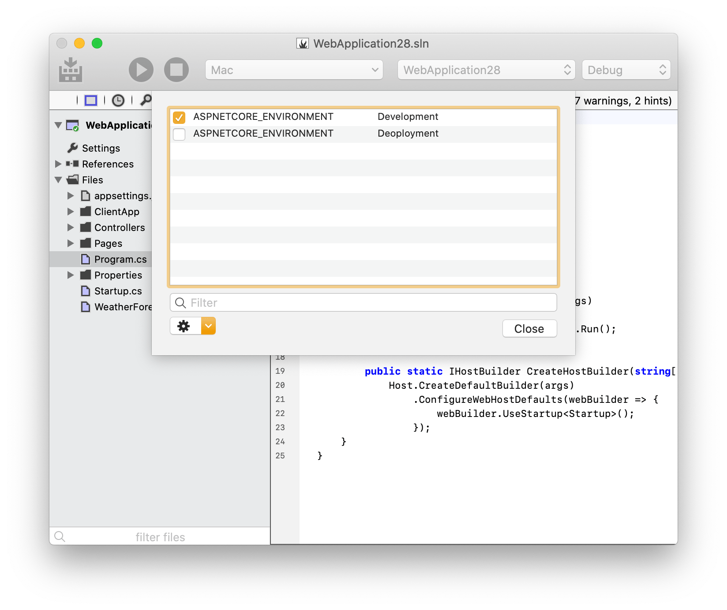Expand the Controllers folder
This screenshot has width=727, height=610.
point(71,227)
